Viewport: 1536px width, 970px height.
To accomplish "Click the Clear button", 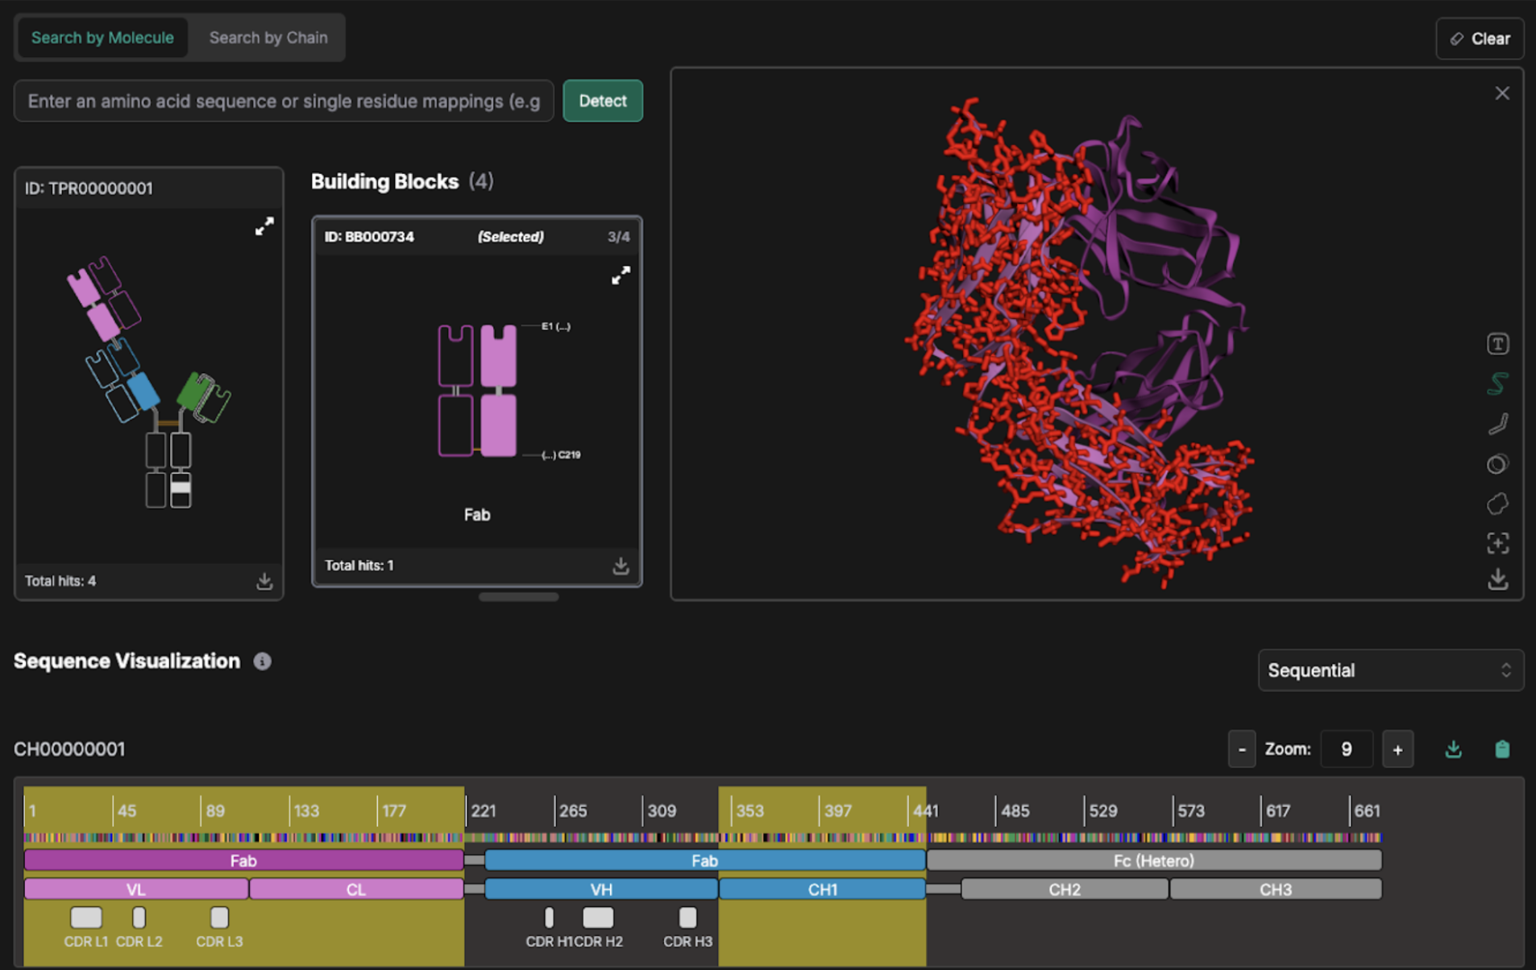I will [x=1480, y=39].
